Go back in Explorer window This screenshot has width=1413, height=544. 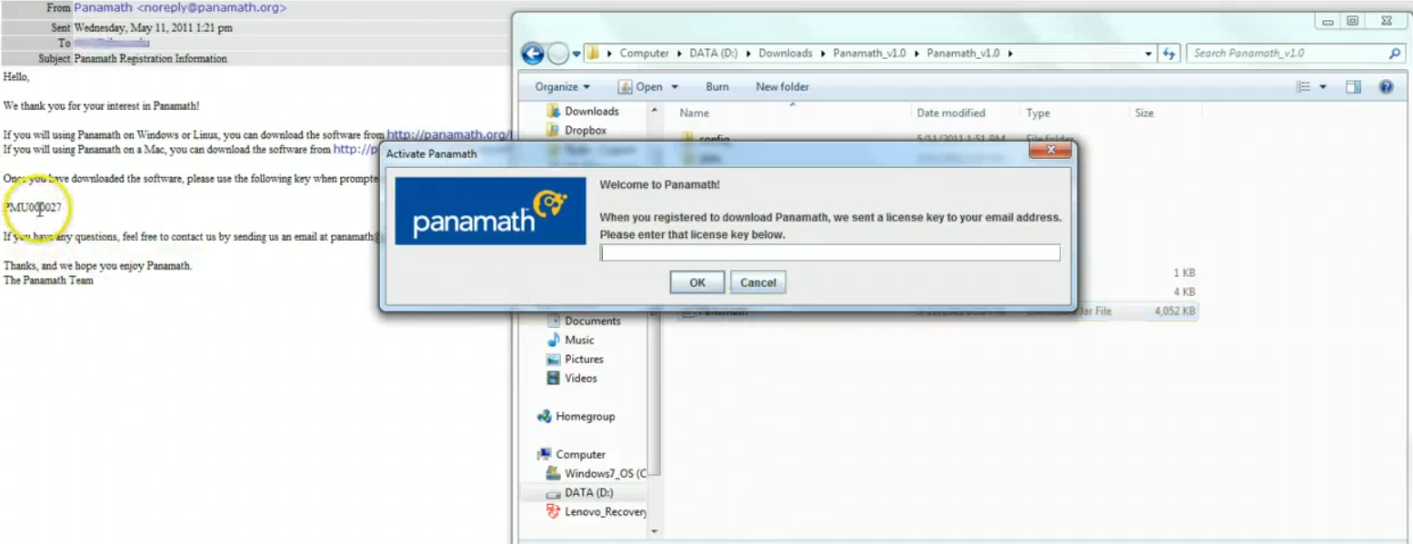coord(533,54)
